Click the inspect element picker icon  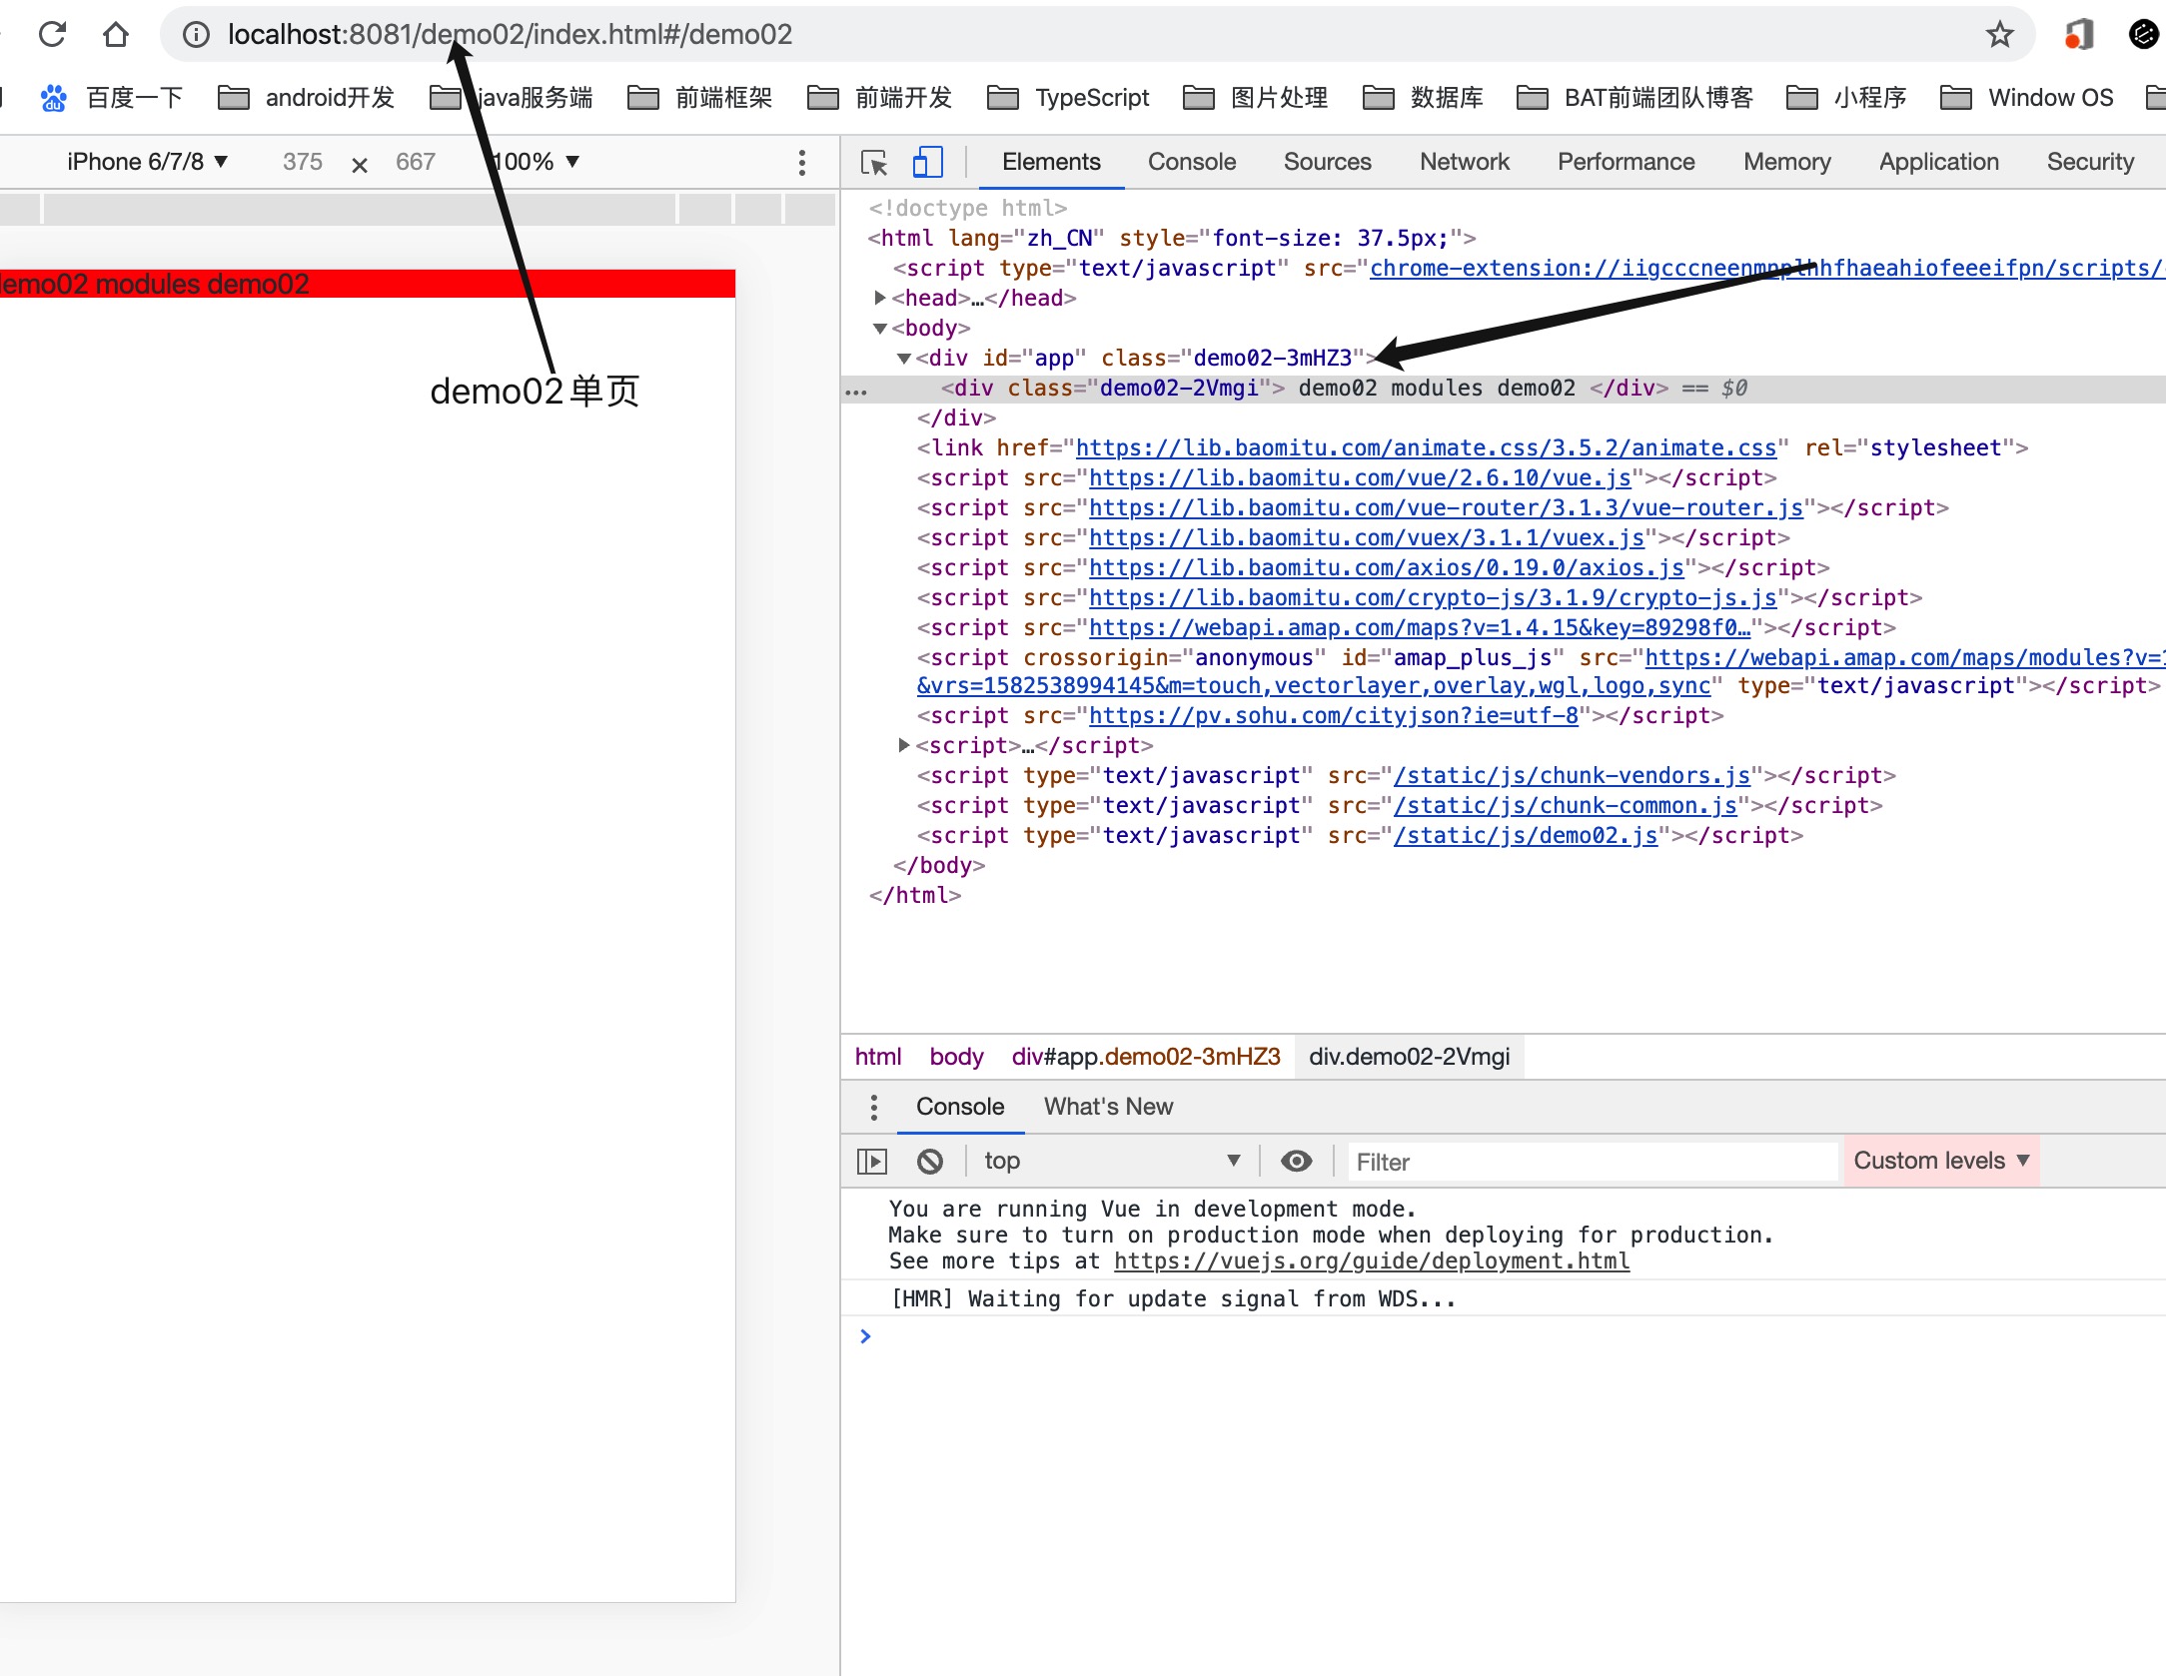pyautogui.click(x=874, y=163)
